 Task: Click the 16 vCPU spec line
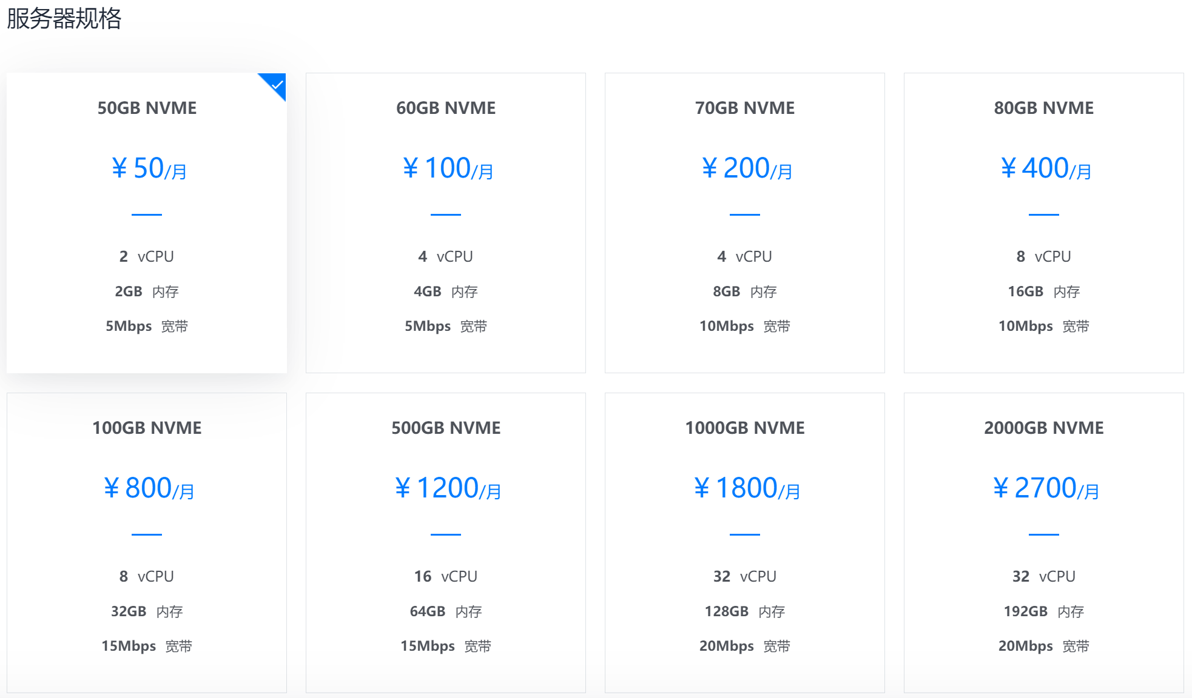(446, 576)
